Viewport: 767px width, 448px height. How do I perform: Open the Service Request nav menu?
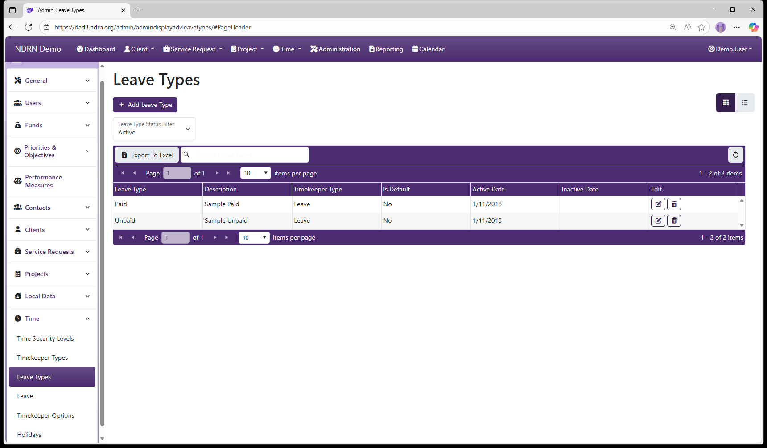193,49
